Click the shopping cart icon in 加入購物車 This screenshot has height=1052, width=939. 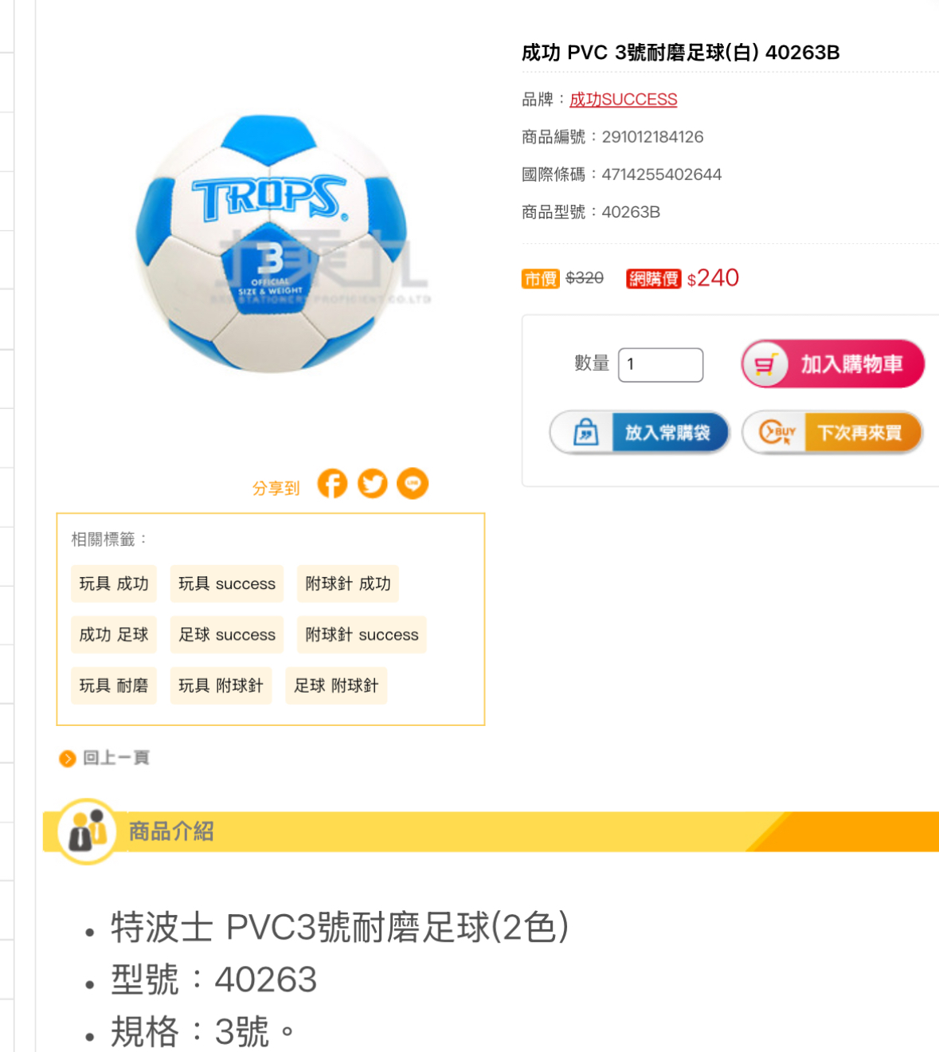pos(765,364)
